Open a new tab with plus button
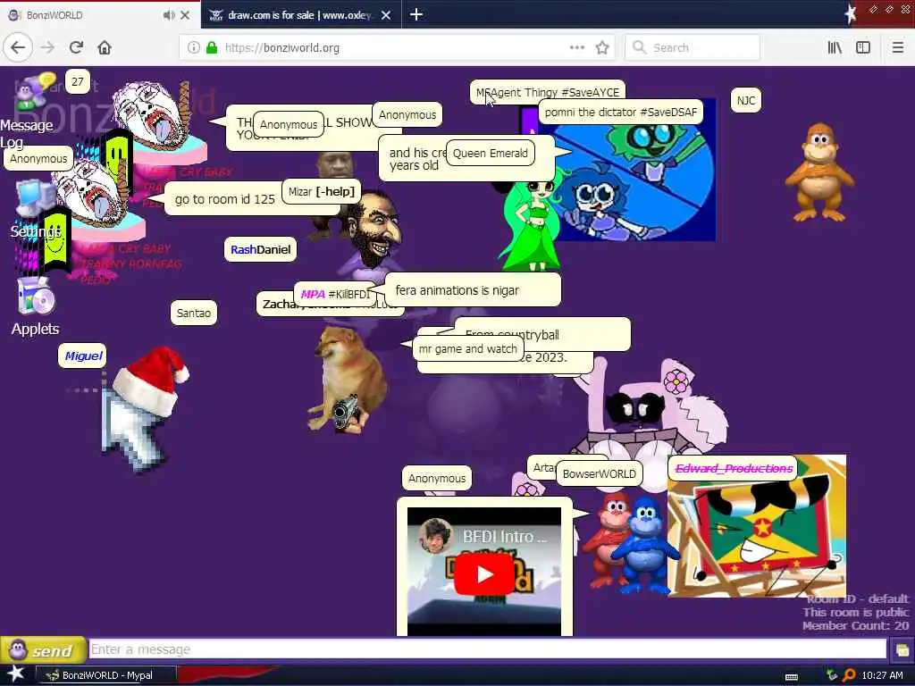The height and width of the screenshot is (686, 915). tap(416, 14)
